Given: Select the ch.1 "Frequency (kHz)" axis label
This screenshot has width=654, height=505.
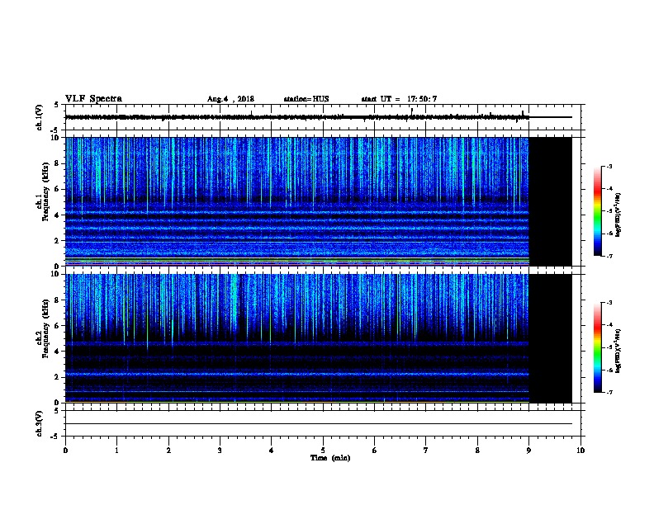Looking at the screenshot, I should (x=45, y=191).
